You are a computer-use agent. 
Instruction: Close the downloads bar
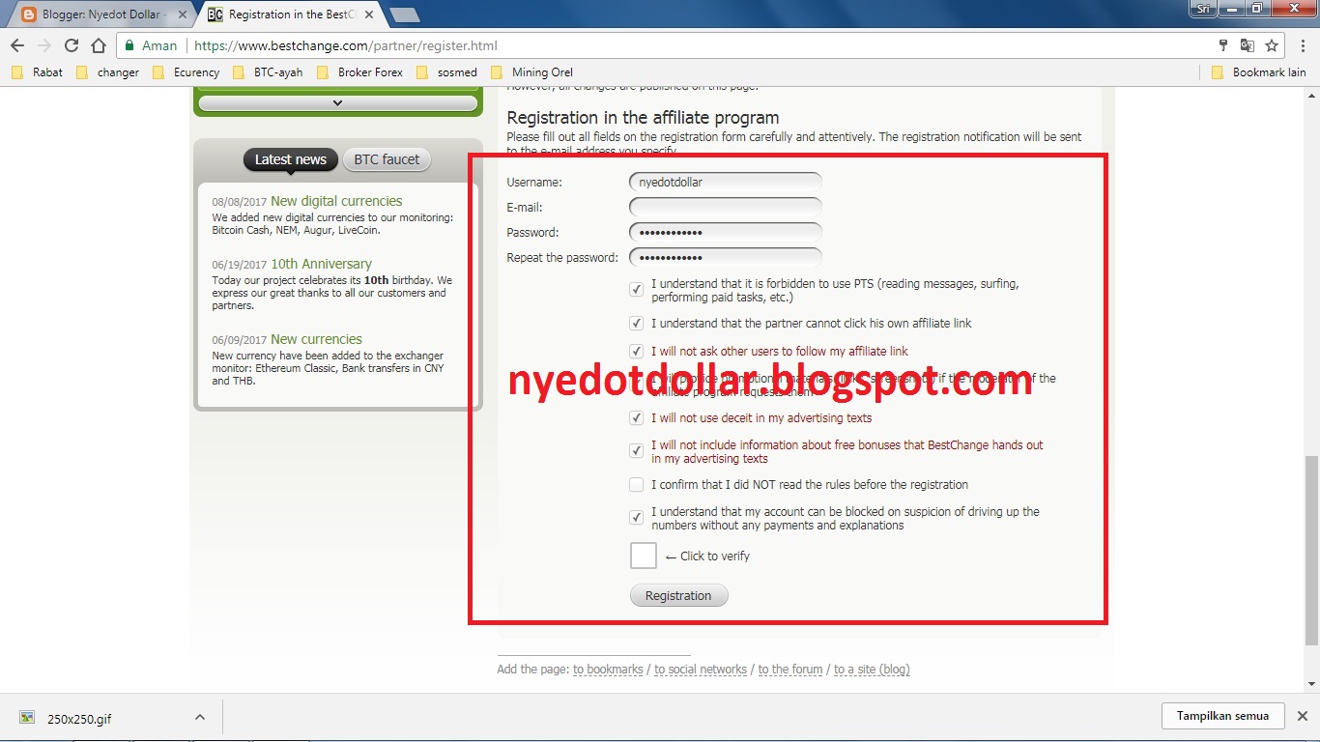pos(1302,716)
